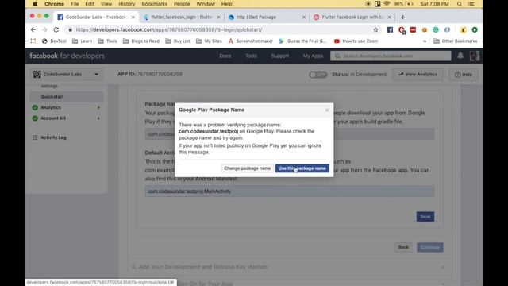Click the site lock icon in address bar
The height and width of the screenshot is (286, 508).
pos(70,29)
